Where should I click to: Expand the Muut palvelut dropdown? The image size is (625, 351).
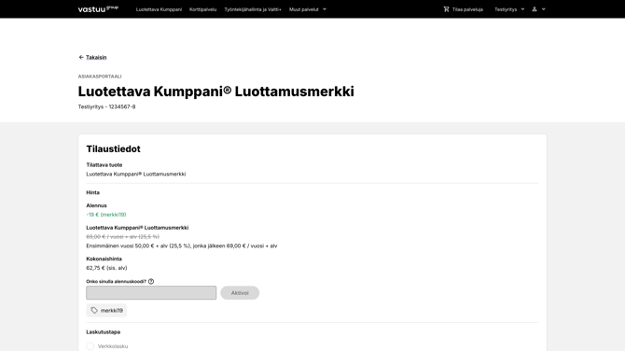pyautogui.click(x=308, y=9)
